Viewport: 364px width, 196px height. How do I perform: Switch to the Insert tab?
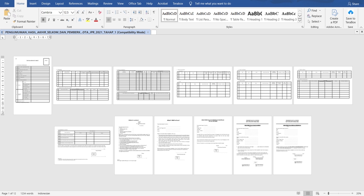click(33, 3)
